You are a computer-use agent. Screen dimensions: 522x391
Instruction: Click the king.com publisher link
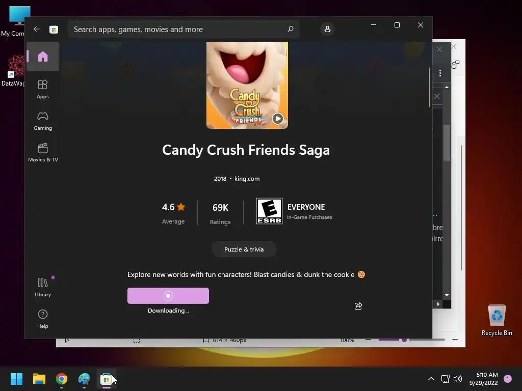(247, 179)
